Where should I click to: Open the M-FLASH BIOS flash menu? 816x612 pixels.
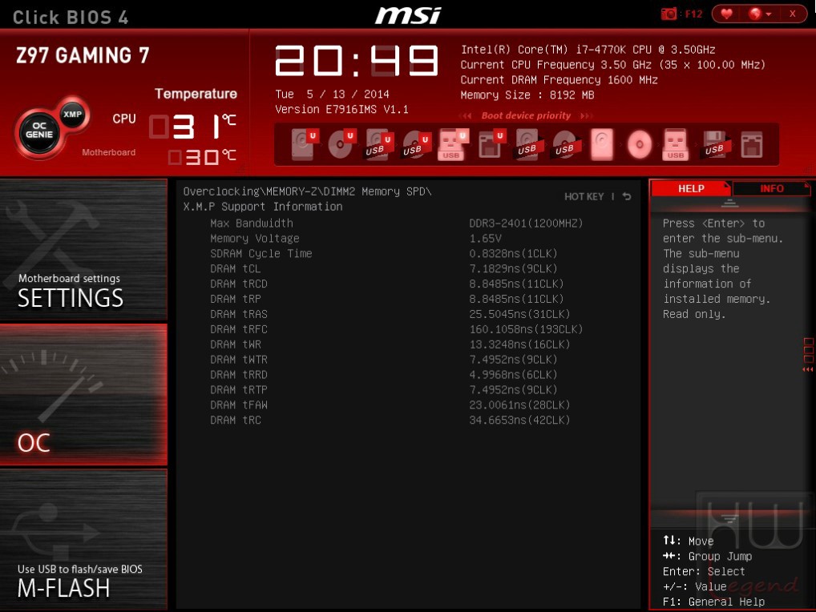[83, 539]
